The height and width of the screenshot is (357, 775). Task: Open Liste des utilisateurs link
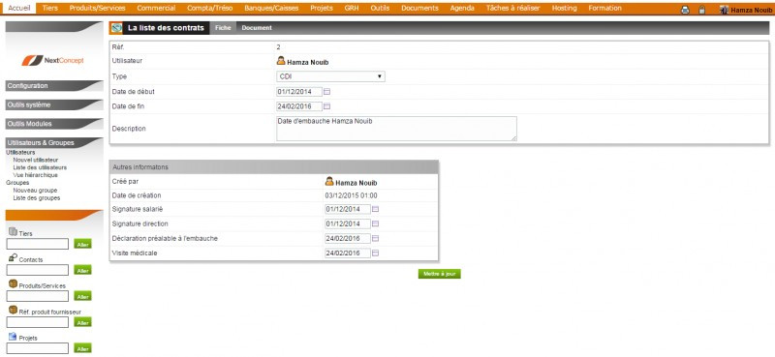coord(40,167)
